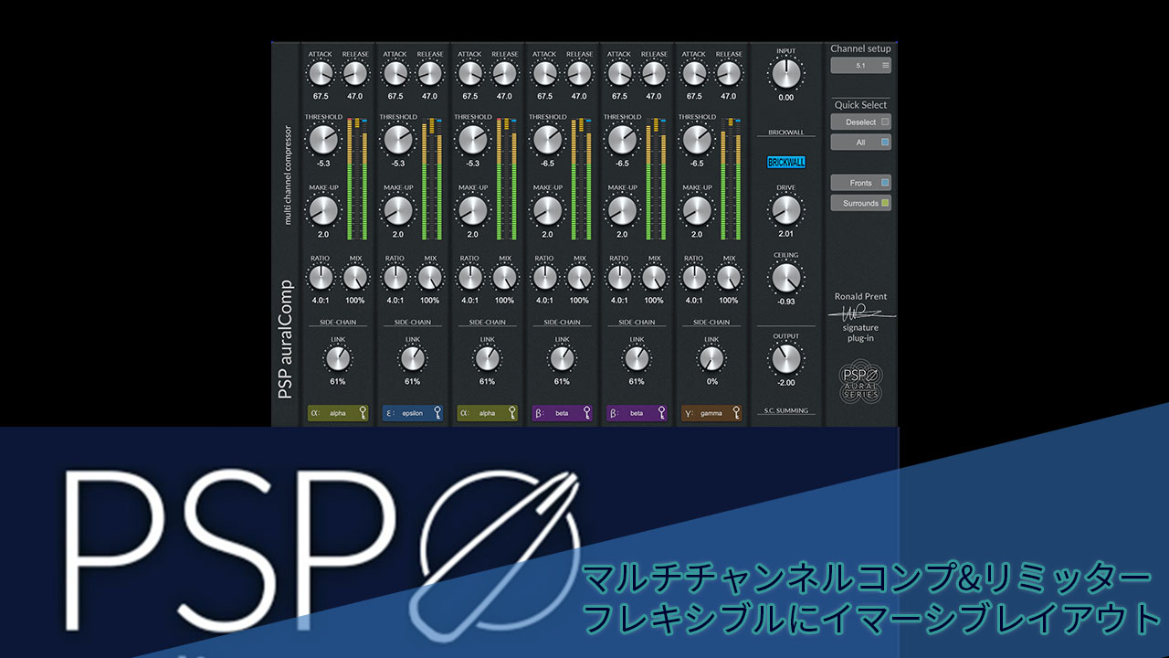The image size is (1169, 658).
Task: Click the Ceiling knob
Action: tap(785, 278)
